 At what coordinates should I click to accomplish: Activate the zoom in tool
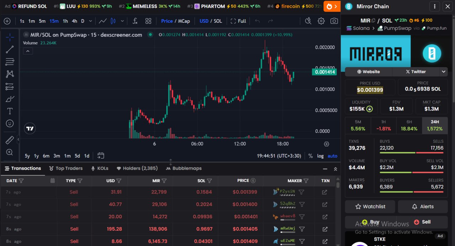10,152
